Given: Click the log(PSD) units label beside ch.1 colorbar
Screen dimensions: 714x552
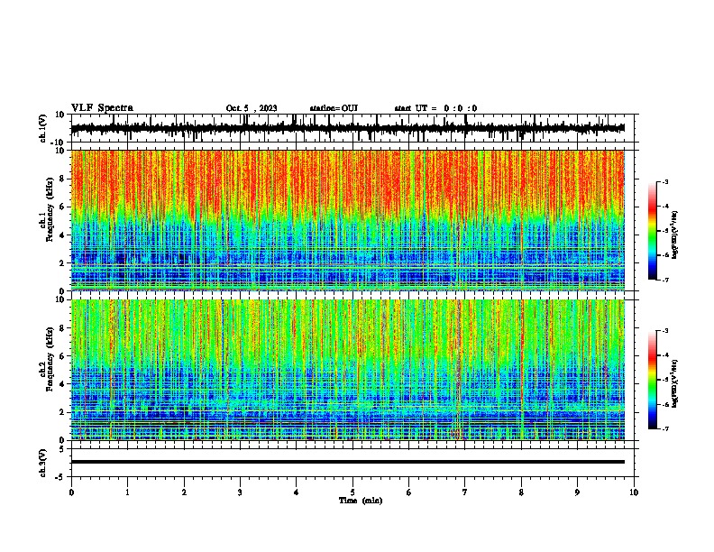Looking at the screenshot, I should pyautogui.click(x=674, y=235).
